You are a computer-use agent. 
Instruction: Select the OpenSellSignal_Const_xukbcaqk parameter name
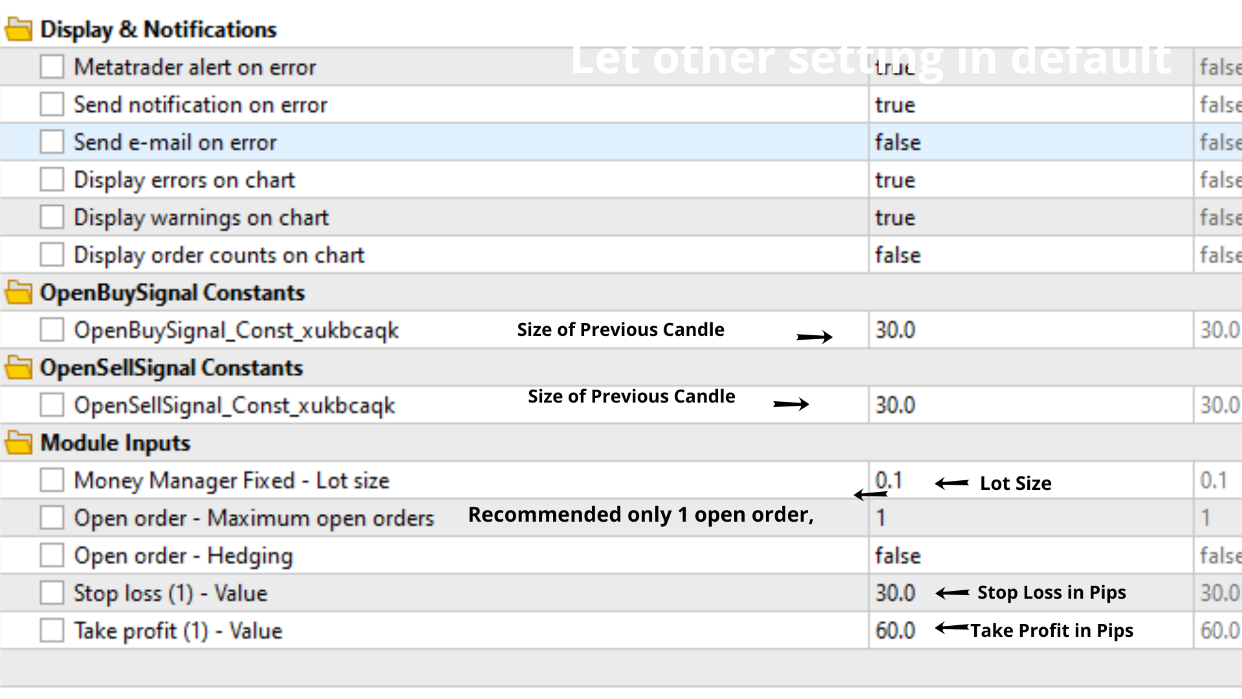(x=234, y=405)
